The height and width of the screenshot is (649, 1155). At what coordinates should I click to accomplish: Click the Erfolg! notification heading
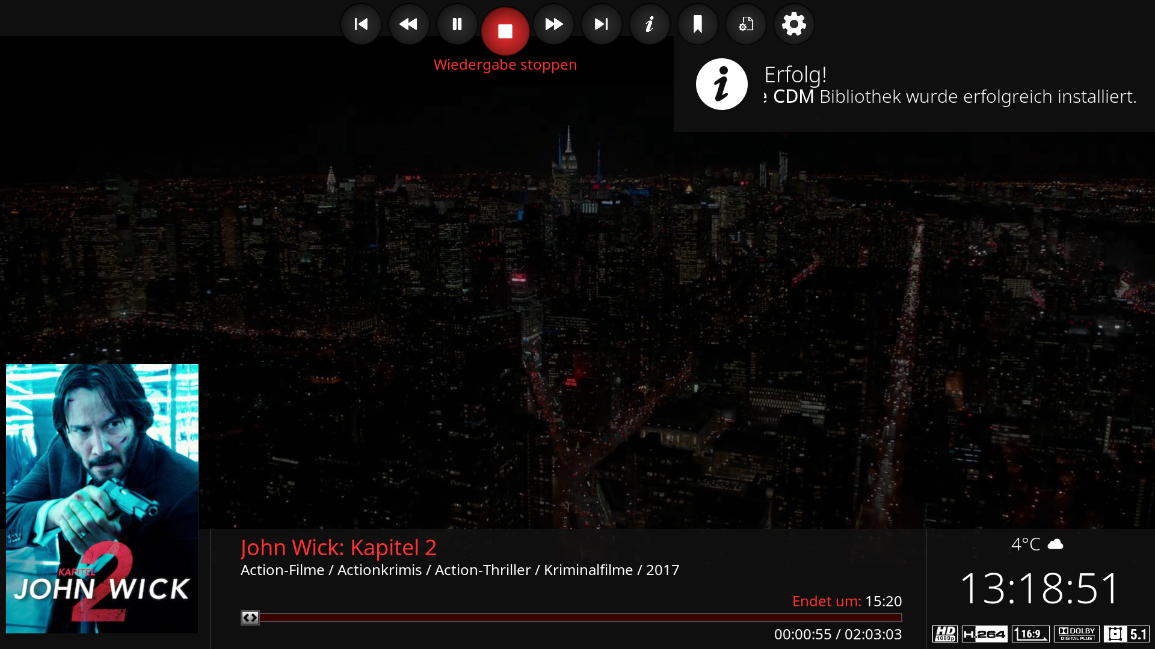[x=795, y=75]
